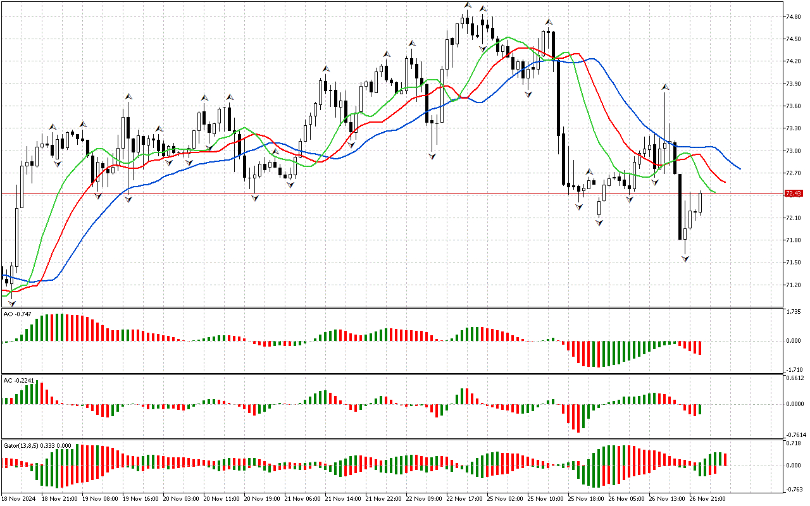Click the 74.20 price axis label
Viewport: 810px width, 506px height.
pyautogui.click(x=792, y=61)
